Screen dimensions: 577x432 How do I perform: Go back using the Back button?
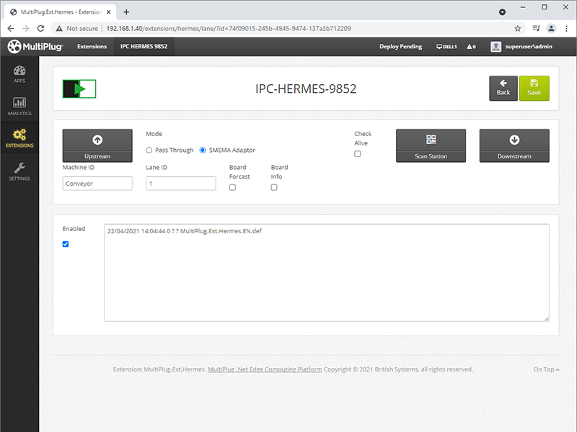coord(503,88)
